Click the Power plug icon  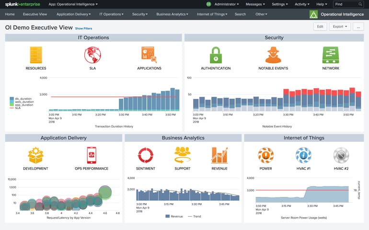coord(265,155)
